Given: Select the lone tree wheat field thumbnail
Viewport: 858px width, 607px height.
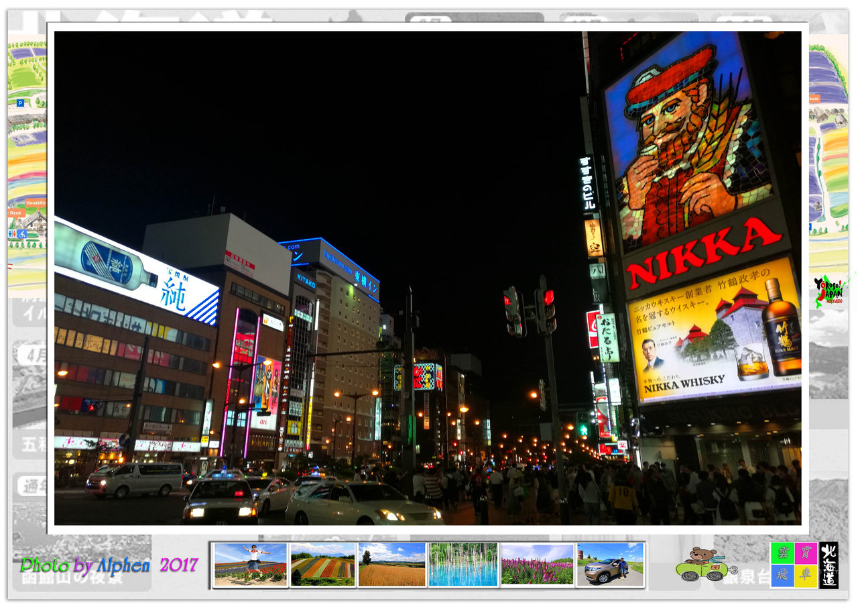Looking at the screenshot, I should pos(392,565).
